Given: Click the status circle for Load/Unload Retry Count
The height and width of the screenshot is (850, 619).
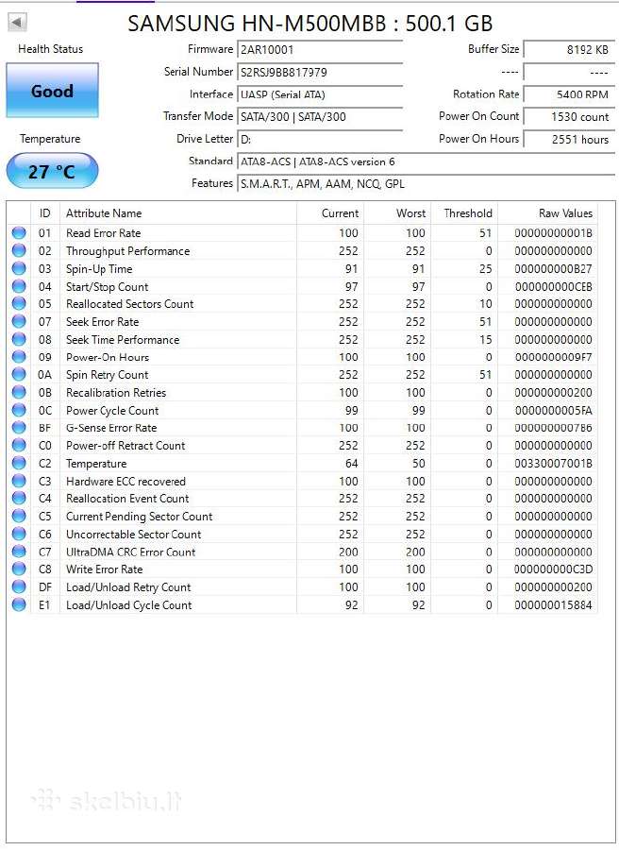Looking at the screenshot, I should pos(19,586).
